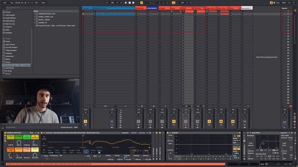
Task: Launch the clip in Reference Track
Action: pos(95,14)
